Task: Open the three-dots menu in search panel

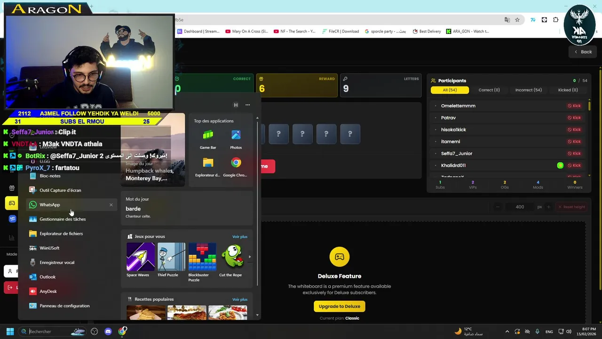Action: coord(247,105)
